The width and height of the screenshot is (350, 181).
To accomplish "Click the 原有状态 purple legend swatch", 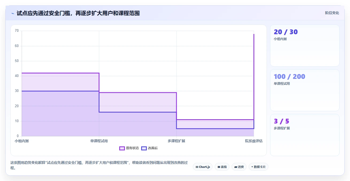I will 122,148.
